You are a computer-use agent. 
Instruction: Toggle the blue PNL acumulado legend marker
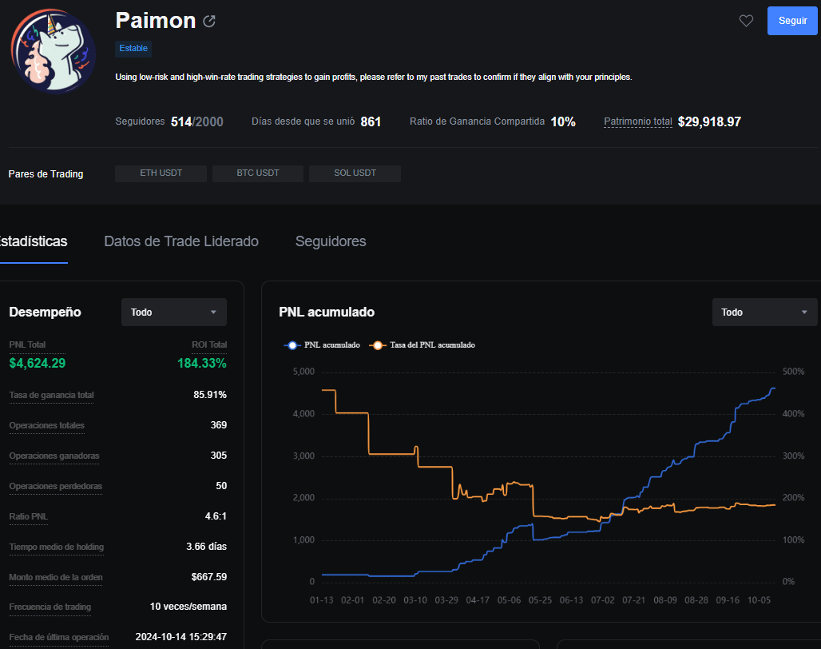tap(292, 345)
